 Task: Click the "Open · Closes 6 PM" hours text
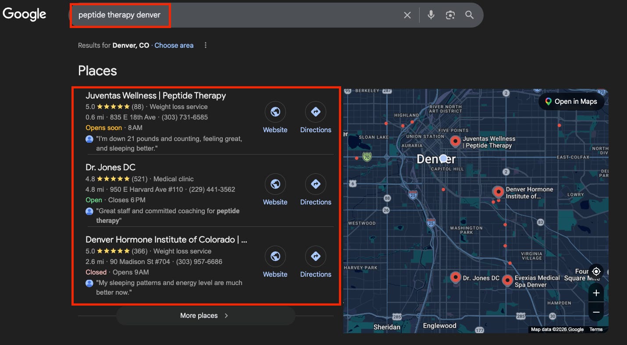[x=115, y=200]
